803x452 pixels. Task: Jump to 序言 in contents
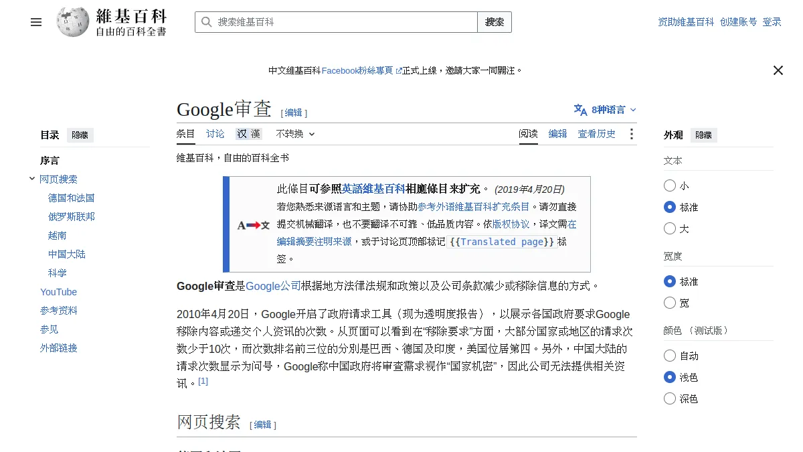50,161
